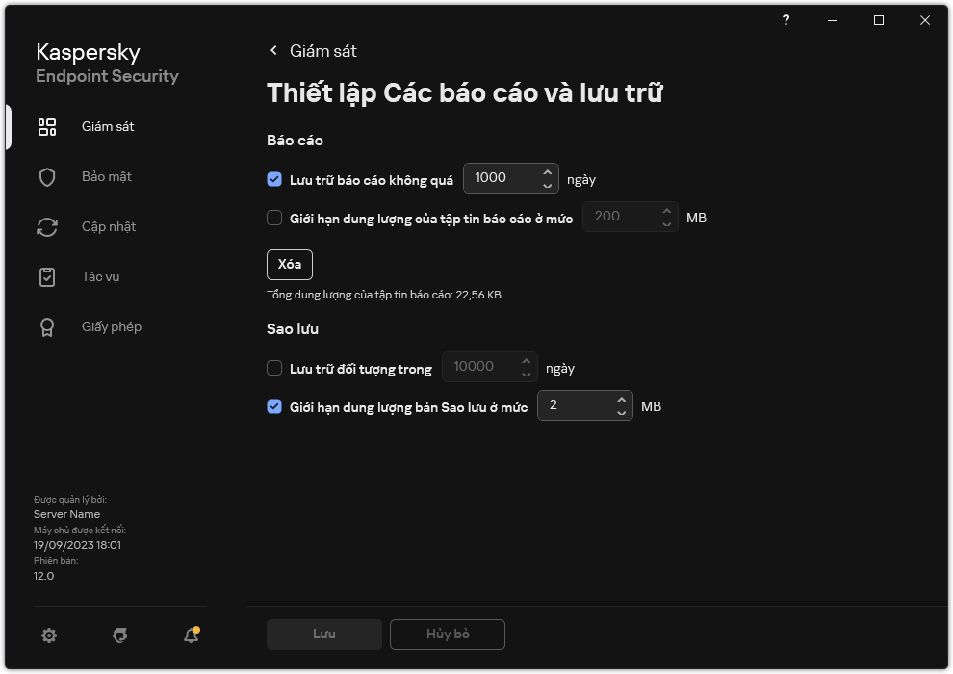The width and height of the screenshot is (953, 674).
Task: Enable Giới hạn dung lượng của tập tin báo cáo
Action: 274,218
